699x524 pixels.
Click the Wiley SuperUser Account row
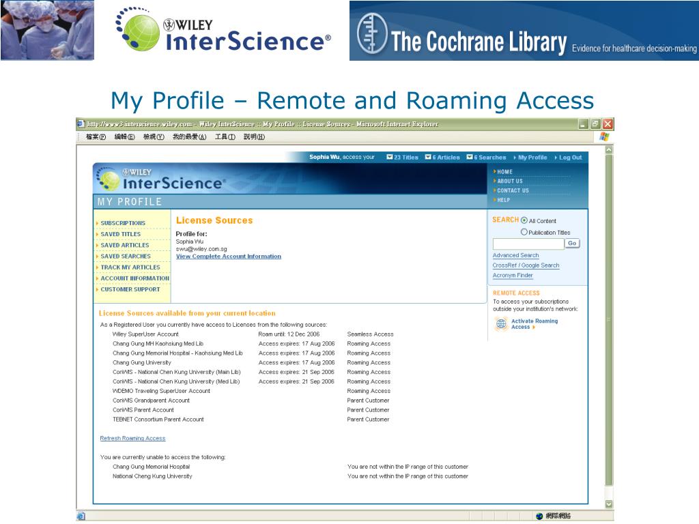[x=253, y=334]
